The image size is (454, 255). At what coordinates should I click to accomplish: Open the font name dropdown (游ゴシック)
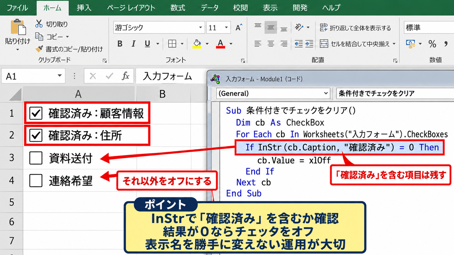coord(200,27)
